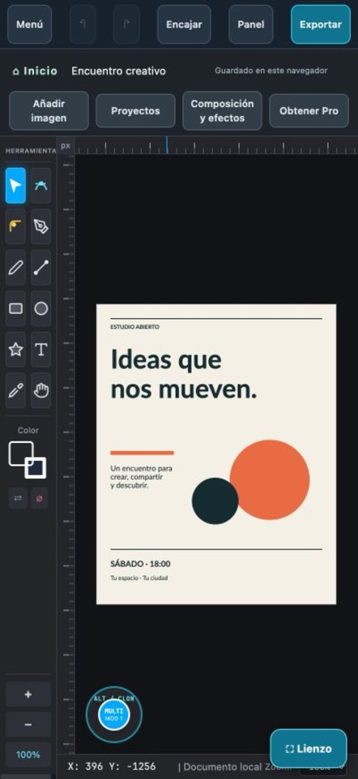Viewport: 358px width, 779px height.
Task: Click the document title Encuentro creativo
Action: point(118,71)
